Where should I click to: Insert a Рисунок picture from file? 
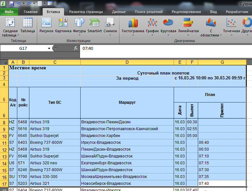tap(46, 25)
